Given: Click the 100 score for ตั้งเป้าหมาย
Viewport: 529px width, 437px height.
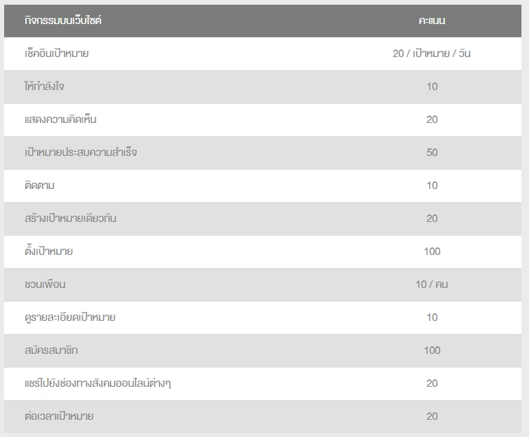Looking at the screenshot, I should pos(432,251).
